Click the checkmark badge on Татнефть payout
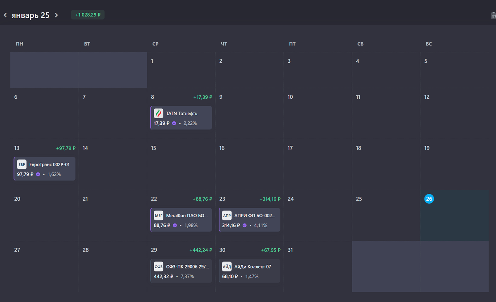 pos(174,123)
